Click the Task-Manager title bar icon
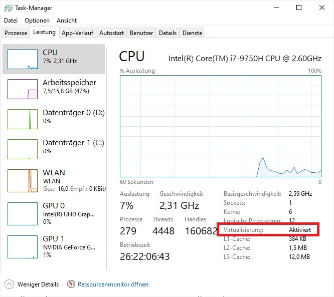The height and width of the screenshot is (297, 334). click(x=9, y=8)
